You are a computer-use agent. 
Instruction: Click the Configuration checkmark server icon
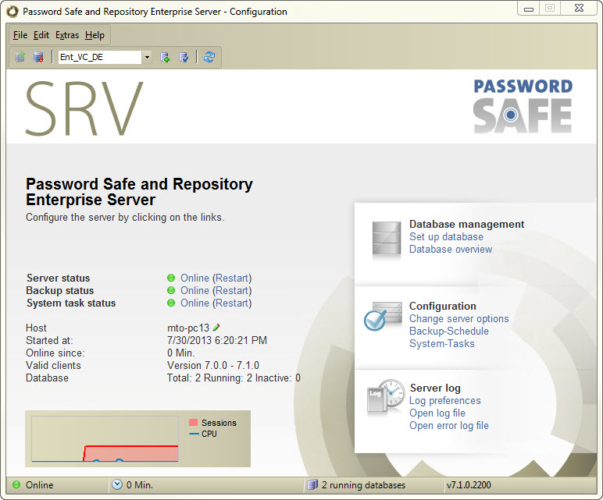point(383,316)
